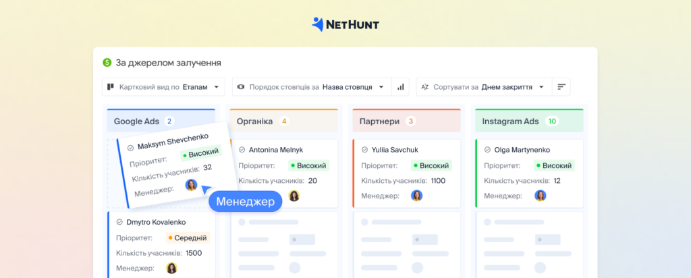Open Antonina Melnyk record name

tap(276, 150)
